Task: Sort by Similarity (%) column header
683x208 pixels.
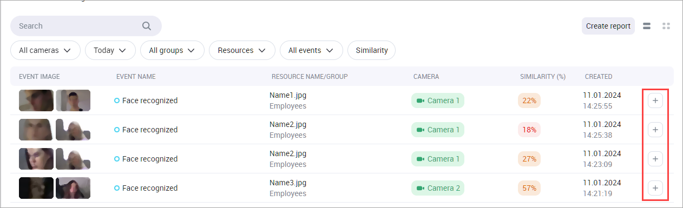Action: pyautogui.click(x=543, y=77)
